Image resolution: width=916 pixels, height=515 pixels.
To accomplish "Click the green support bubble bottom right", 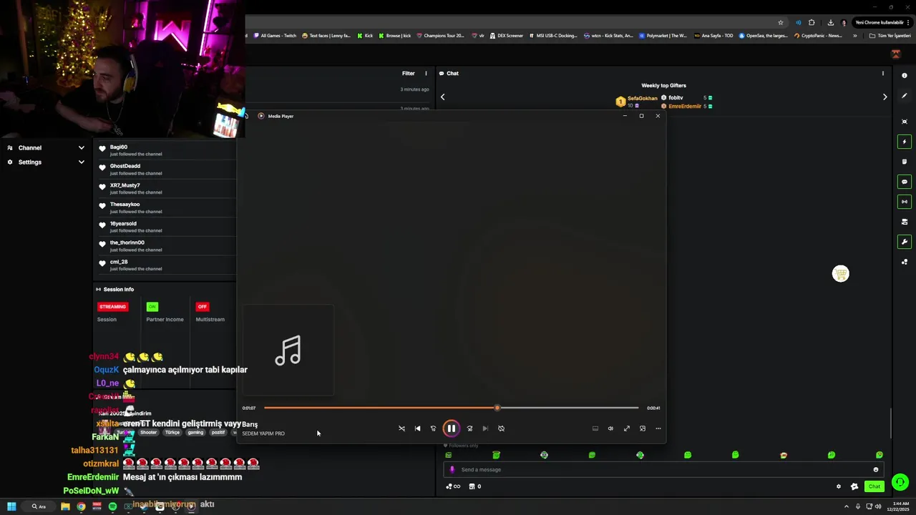I will [900, 482].
